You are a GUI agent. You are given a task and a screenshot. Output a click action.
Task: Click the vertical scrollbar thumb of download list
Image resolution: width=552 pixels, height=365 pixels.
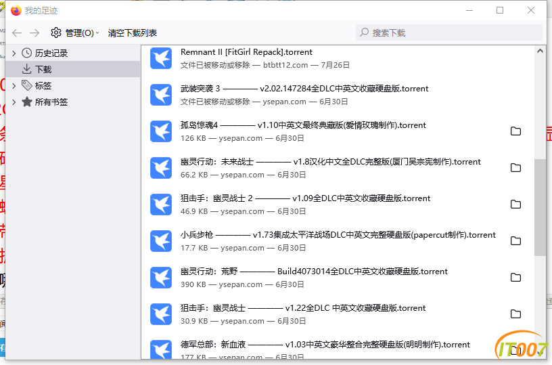tap(540, 207)
